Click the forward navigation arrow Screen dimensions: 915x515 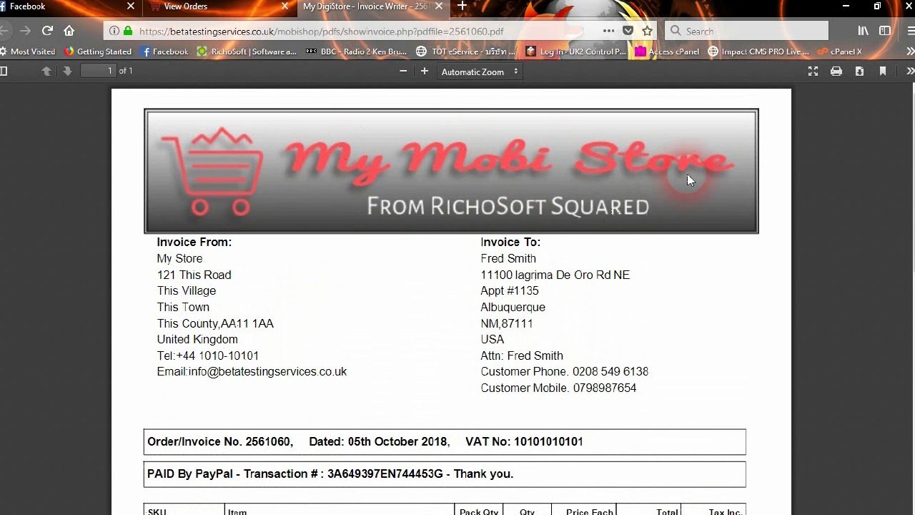point(26,31)
